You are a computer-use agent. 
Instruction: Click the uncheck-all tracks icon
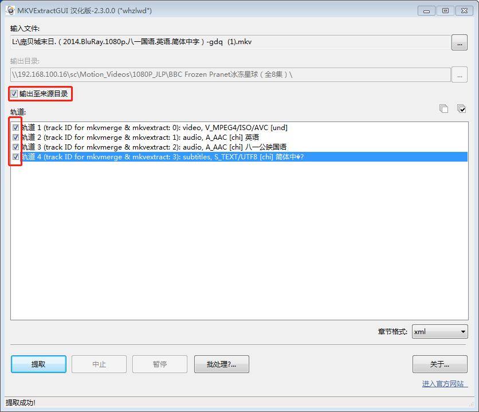click(x=443, y=108)
